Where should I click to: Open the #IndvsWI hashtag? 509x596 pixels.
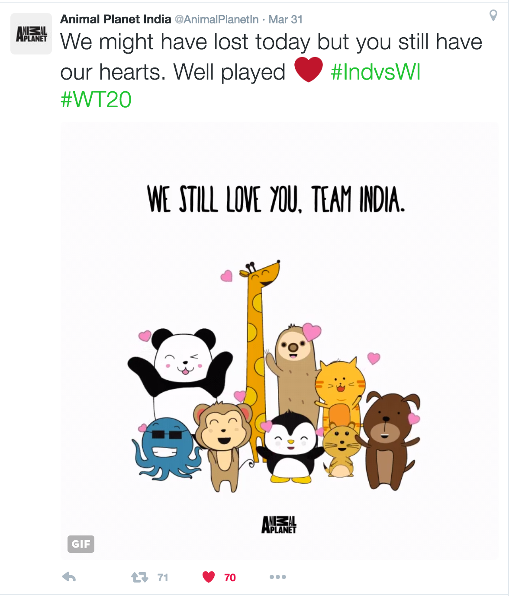[x=375, y=72]
